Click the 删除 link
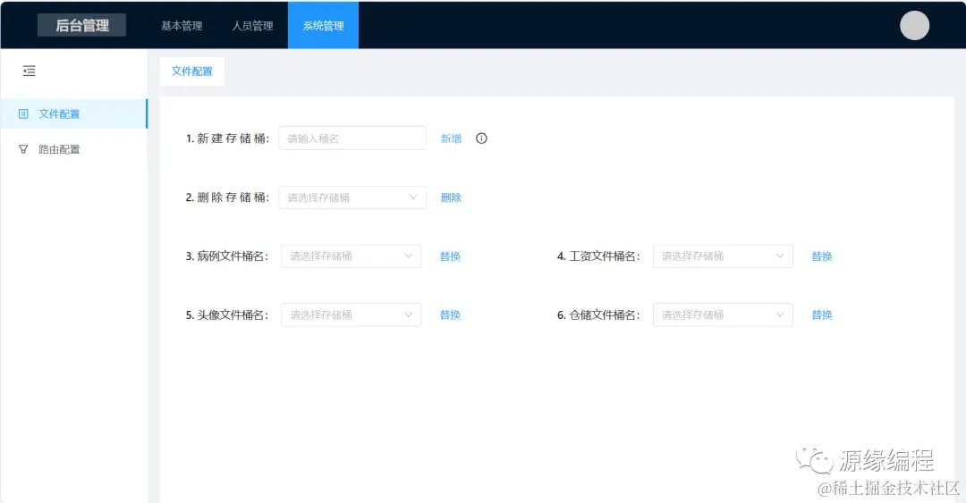The height and width of the screenshot is (503, 966). point(451,197)
